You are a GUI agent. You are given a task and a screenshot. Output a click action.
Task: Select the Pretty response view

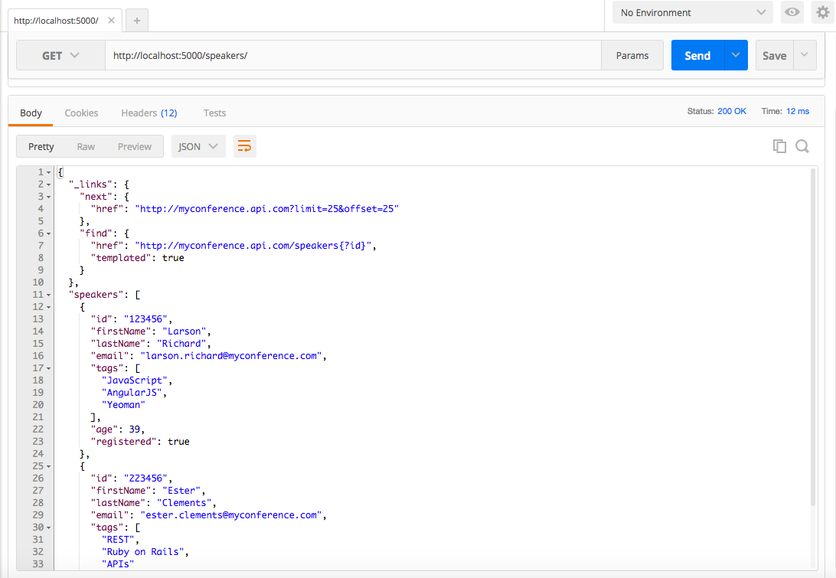click(x=41, y=145)
